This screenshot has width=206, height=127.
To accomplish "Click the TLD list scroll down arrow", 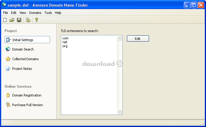I will tap(120, 112).
